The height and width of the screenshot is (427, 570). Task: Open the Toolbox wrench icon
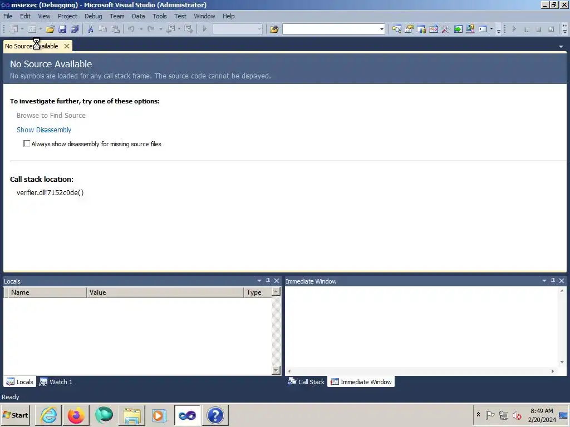tap(446, 29)
